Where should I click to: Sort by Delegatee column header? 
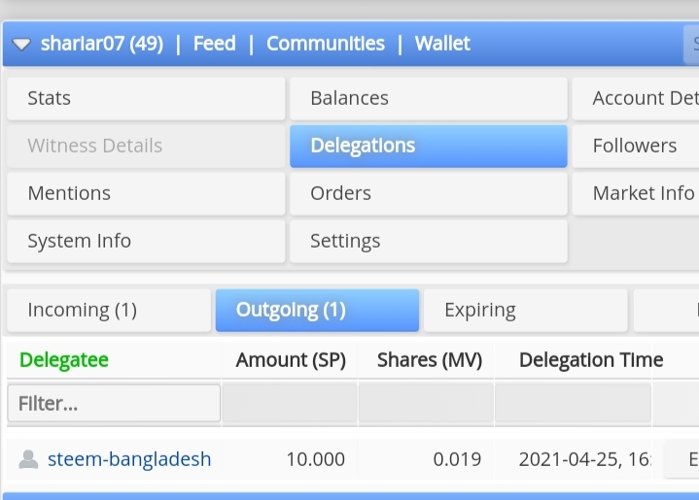(x=64, y=360)
